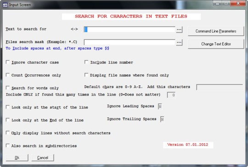
Task: Click the Add this characters field
Action: 220,87
